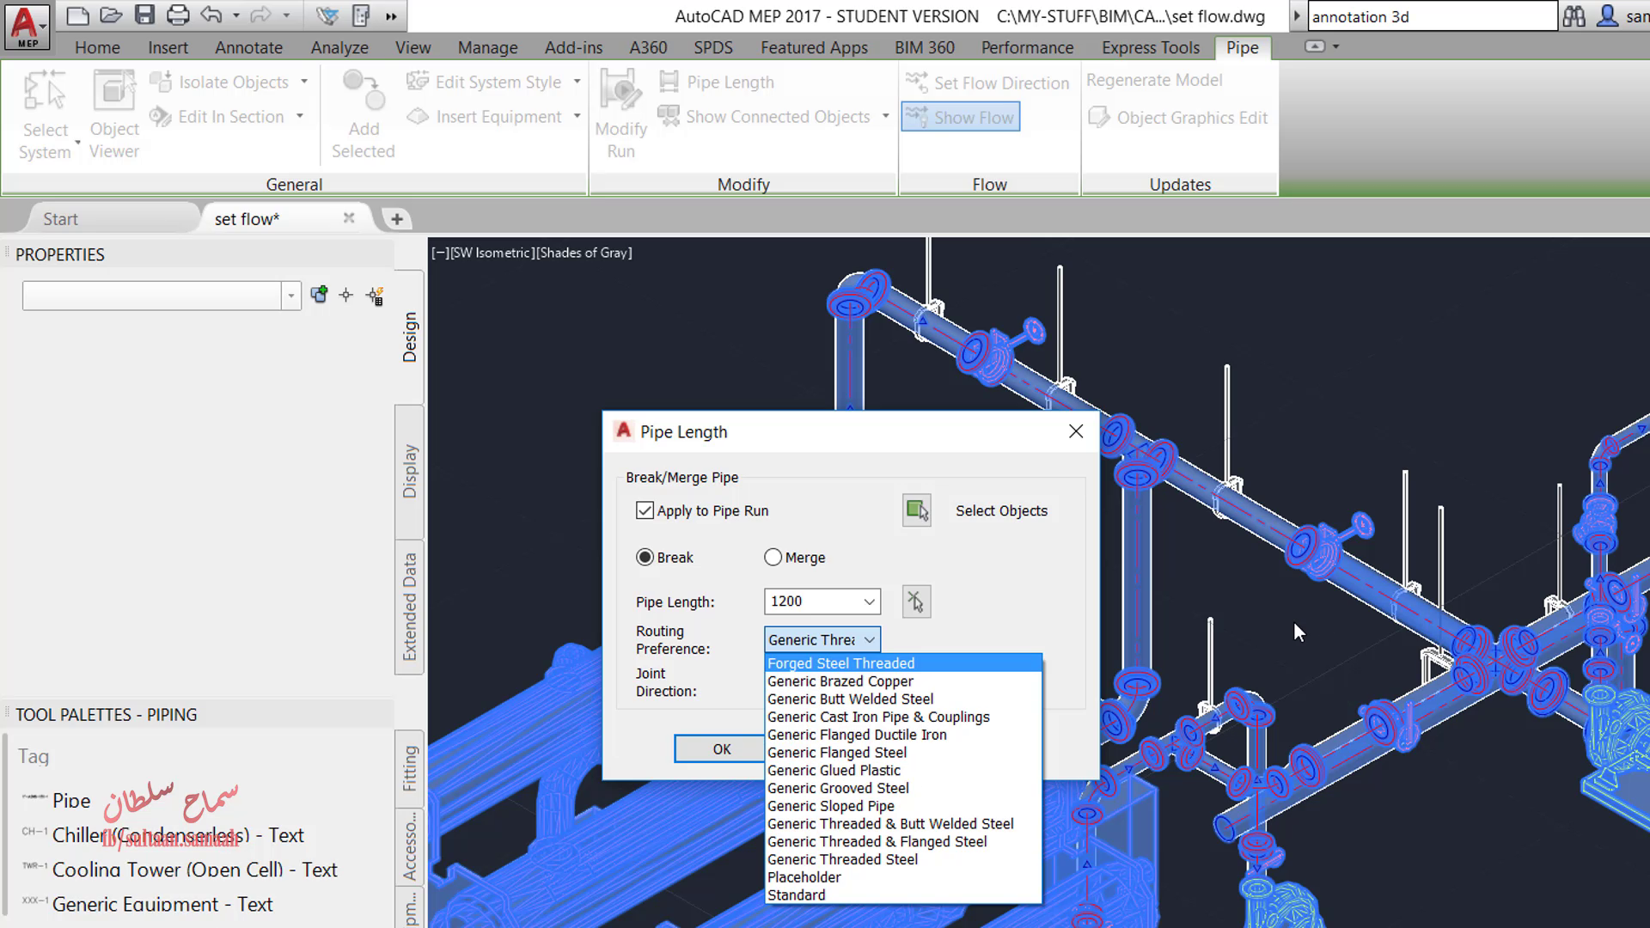
Task: Click the pick pipe length icon button
Action: 916,601
